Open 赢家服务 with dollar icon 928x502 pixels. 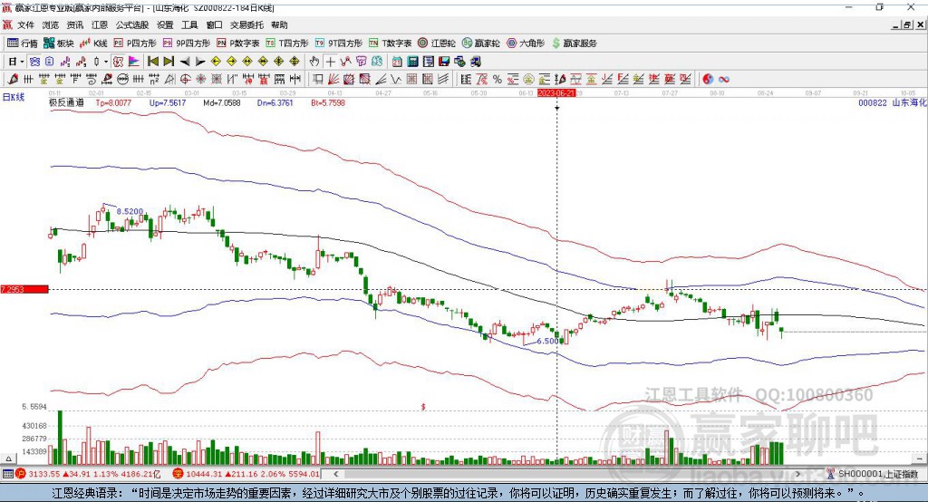click(x=574, y=43)
